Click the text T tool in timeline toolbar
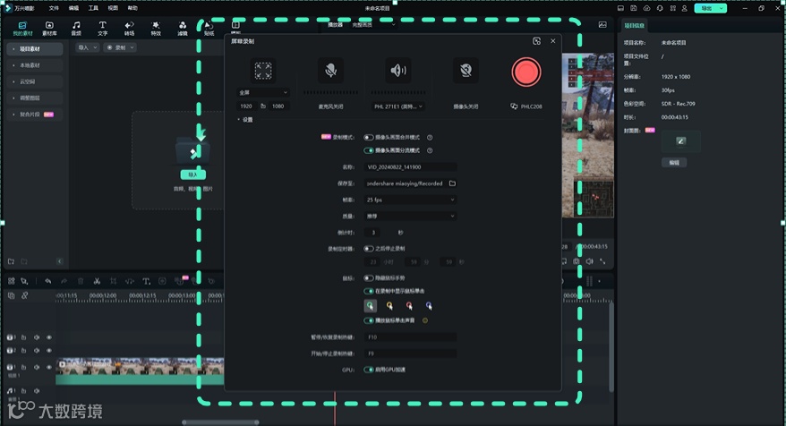This screenshot has width=786, height=426. [146, 281]
